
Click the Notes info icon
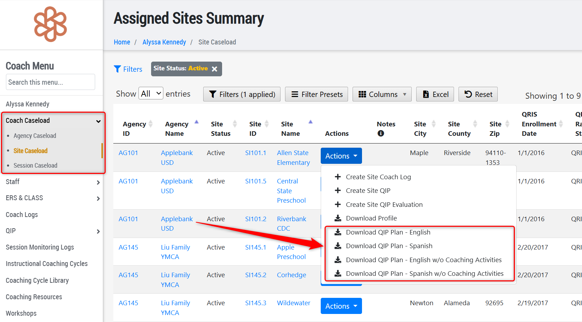pyautogui.click(x=381, y=133)
